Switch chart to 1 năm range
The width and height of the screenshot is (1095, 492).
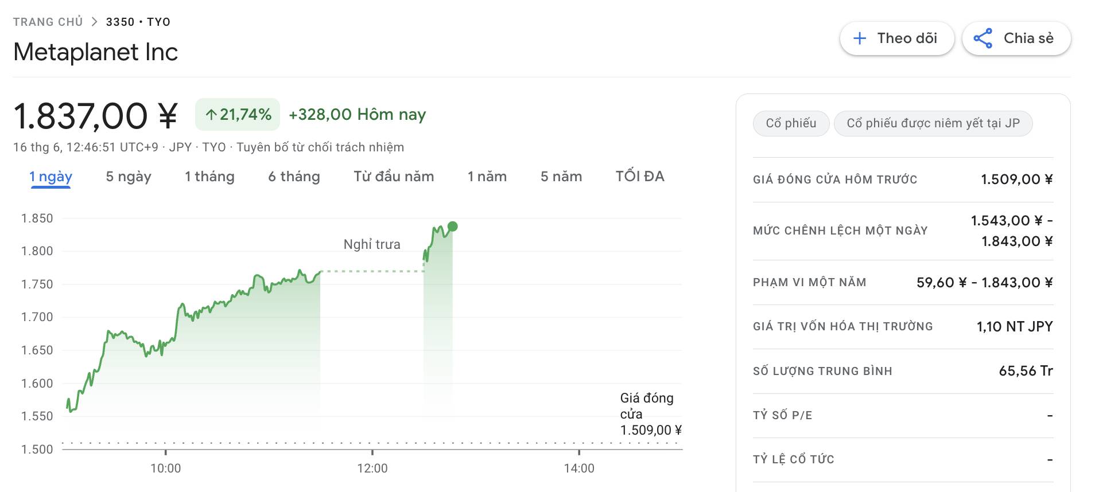[487, 177]
